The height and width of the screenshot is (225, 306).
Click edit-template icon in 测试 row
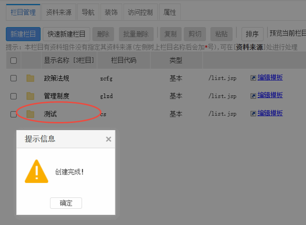coord(253,113)
